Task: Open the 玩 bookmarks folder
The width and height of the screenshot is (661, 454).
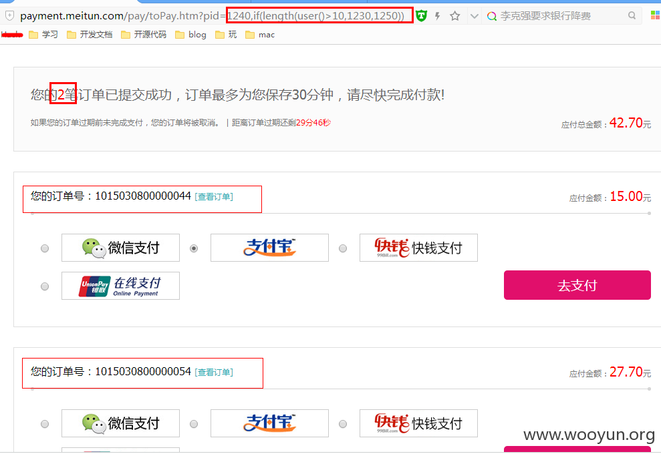Action: (226, 35)
